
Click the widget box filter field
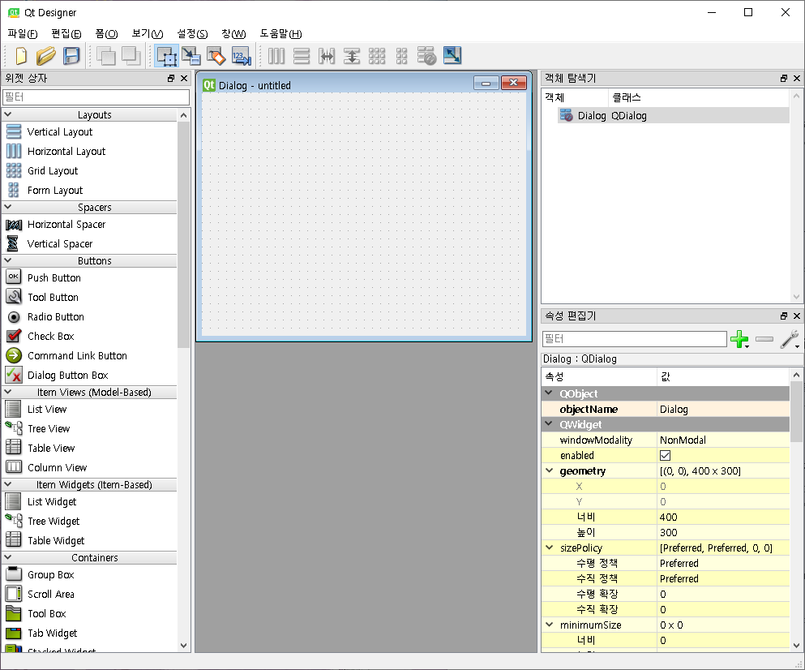tap(96, 97)
